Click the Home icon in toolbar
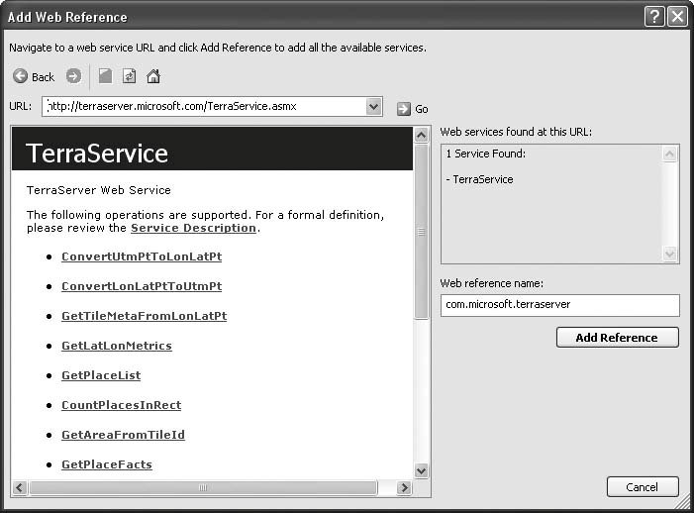The height and width of the screenshot is (513, 694). coord(153,76)
